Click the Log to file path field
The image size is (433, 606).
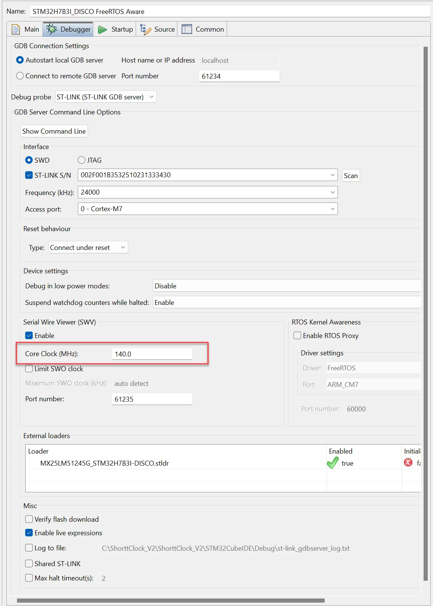[259, 548]
